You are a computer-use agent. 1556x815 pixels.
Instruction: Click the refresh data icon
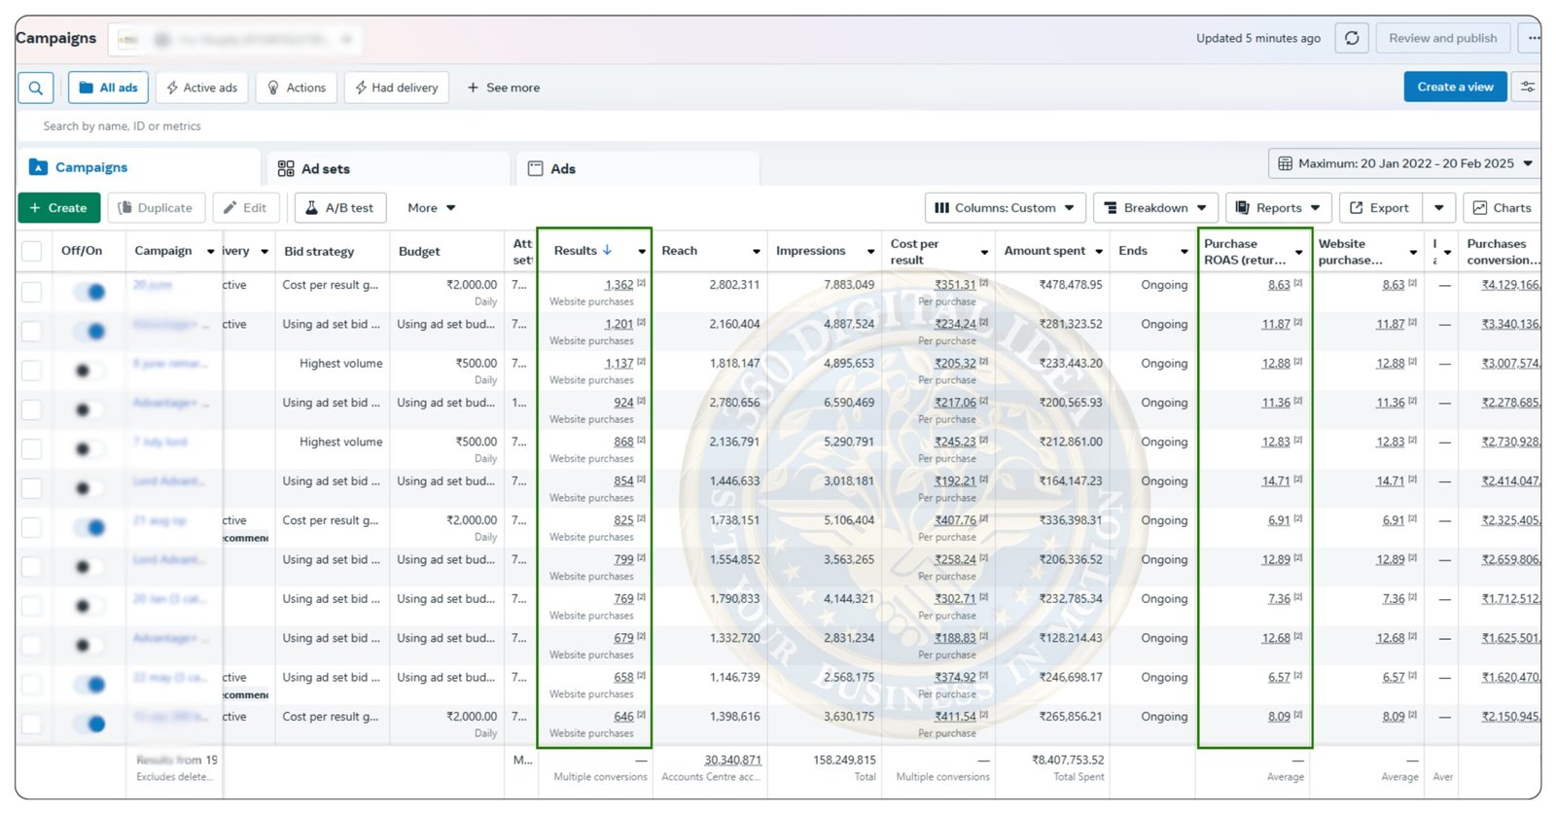point(1352,38)
